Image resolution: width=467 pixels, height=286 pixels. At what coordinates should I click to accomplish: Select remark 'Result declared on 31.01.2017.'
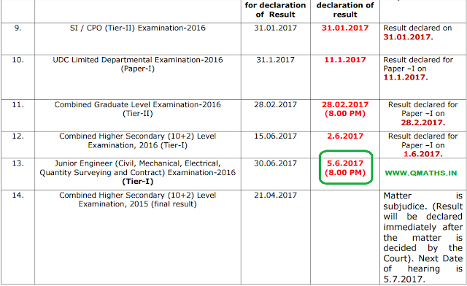pos(417,33)
